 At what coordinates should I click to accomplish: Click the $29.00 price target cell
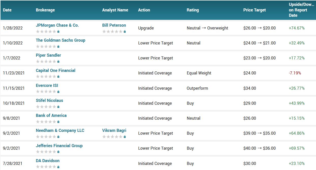point(250,103)
